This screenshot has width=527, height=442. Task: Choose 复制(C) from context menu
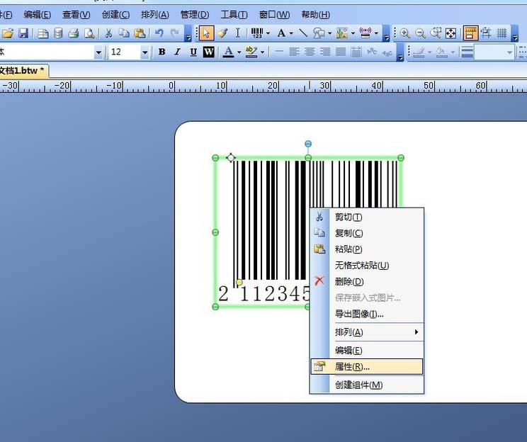pos(367,233)
